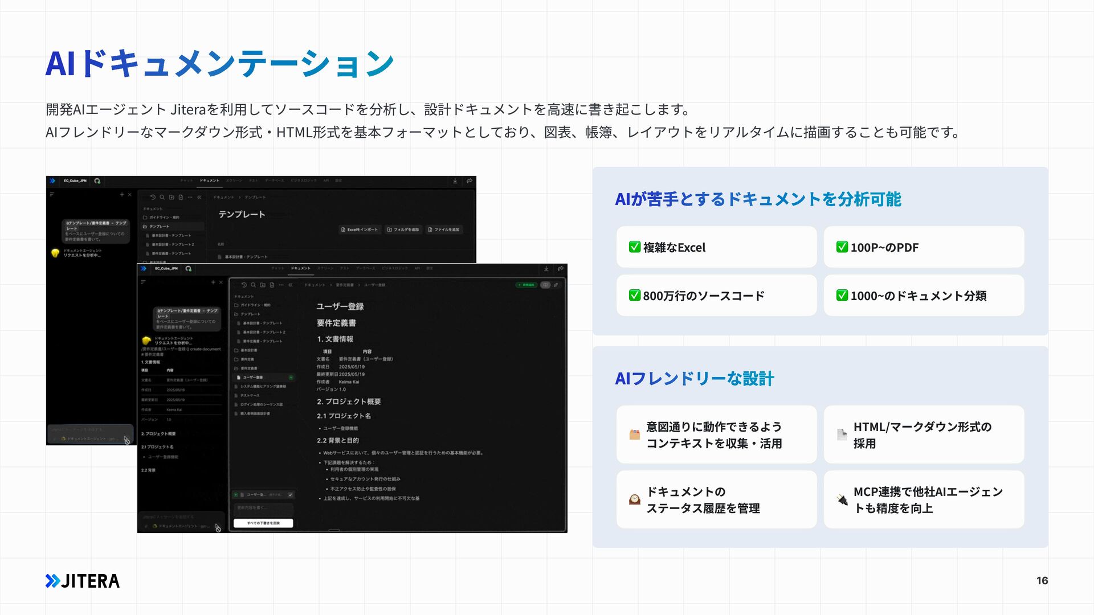Open the more-options dots in back window

(190, 197)
